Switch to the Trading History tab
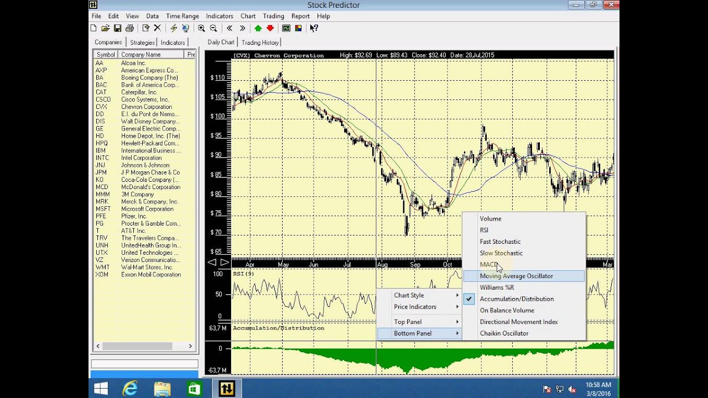The height and width of the screenshot is (398, 708). pos(260,43)
